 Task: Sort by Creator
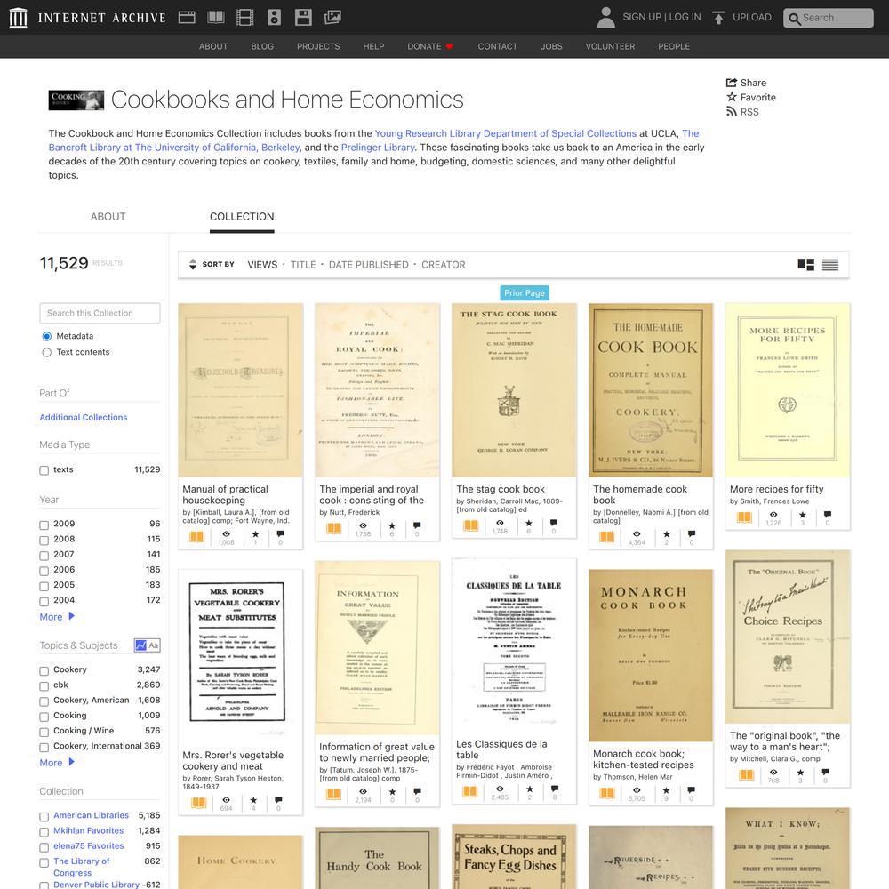click(x=444, y=265)
